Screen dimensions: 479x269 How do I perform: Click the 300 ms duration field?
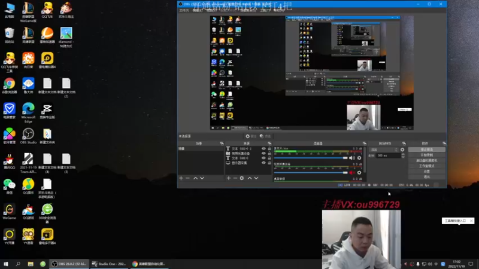(x=388, y=155)
